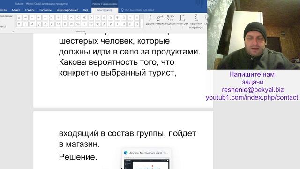
Task: Insert the greater-than-or-equal symbol
Action: [x=111, y=18]
